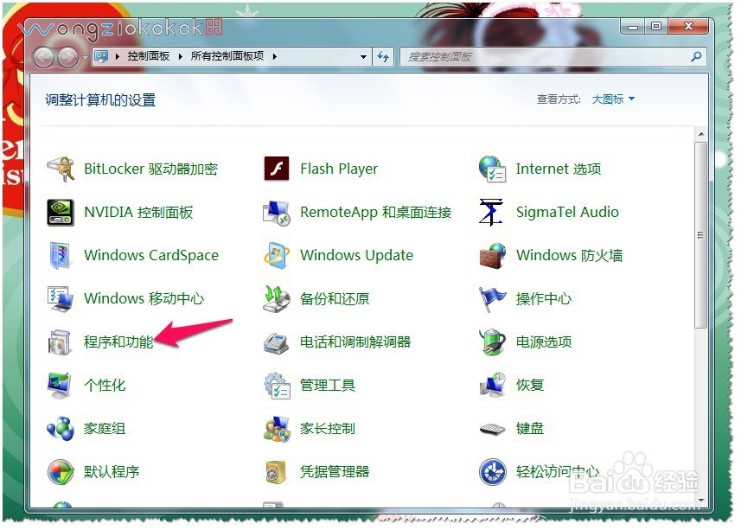Click the RemoteApp 和桌面连接 icon
Image resolution: width=741 pixels, height=530 pixels.
[277, 213]
